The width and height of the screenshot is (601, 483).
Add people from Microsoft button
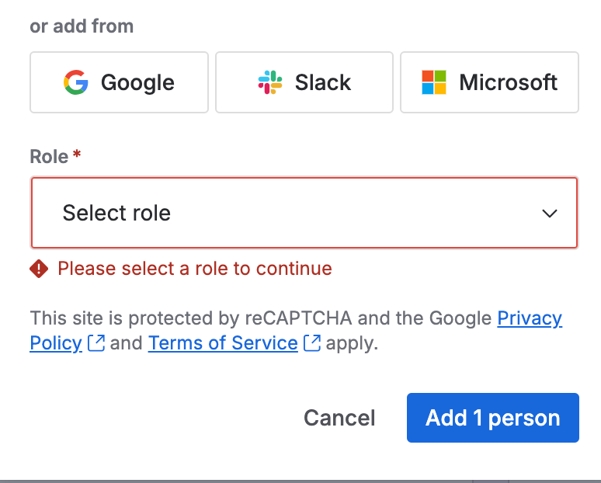click(x=489, y=82)
